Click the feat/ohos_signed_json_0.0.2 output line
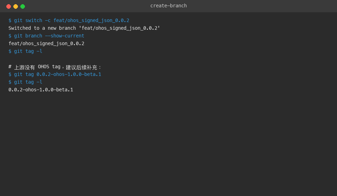337x196 pixels. click(x=46, y=43)
